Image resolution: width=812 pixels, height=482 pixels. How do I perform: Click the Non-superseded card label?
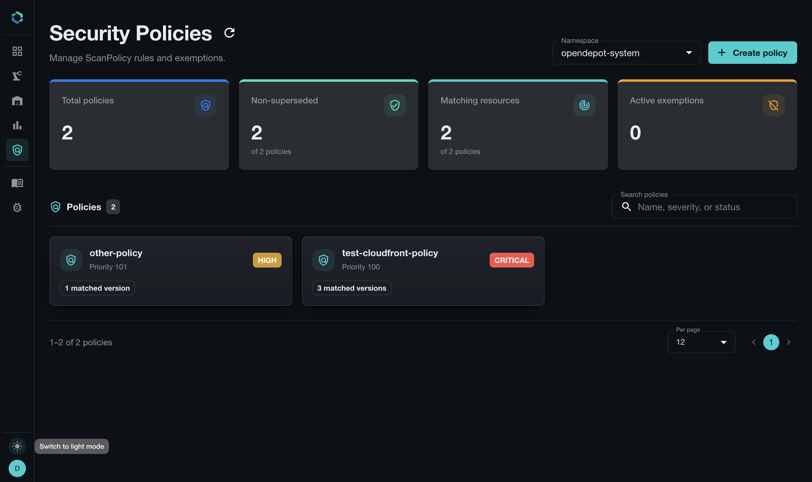tap(284, 100)
